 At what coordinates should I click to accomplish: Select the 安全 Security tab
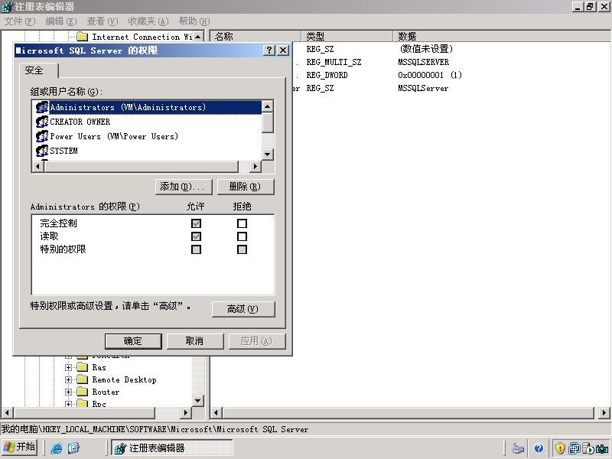(x=39, y=70)
